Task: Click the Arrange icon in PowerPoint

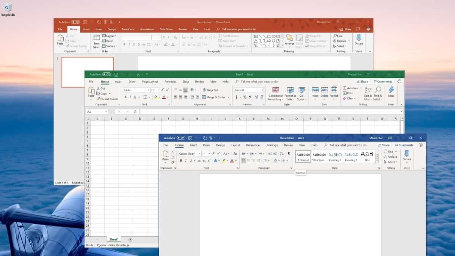Action: click(289, 38)
